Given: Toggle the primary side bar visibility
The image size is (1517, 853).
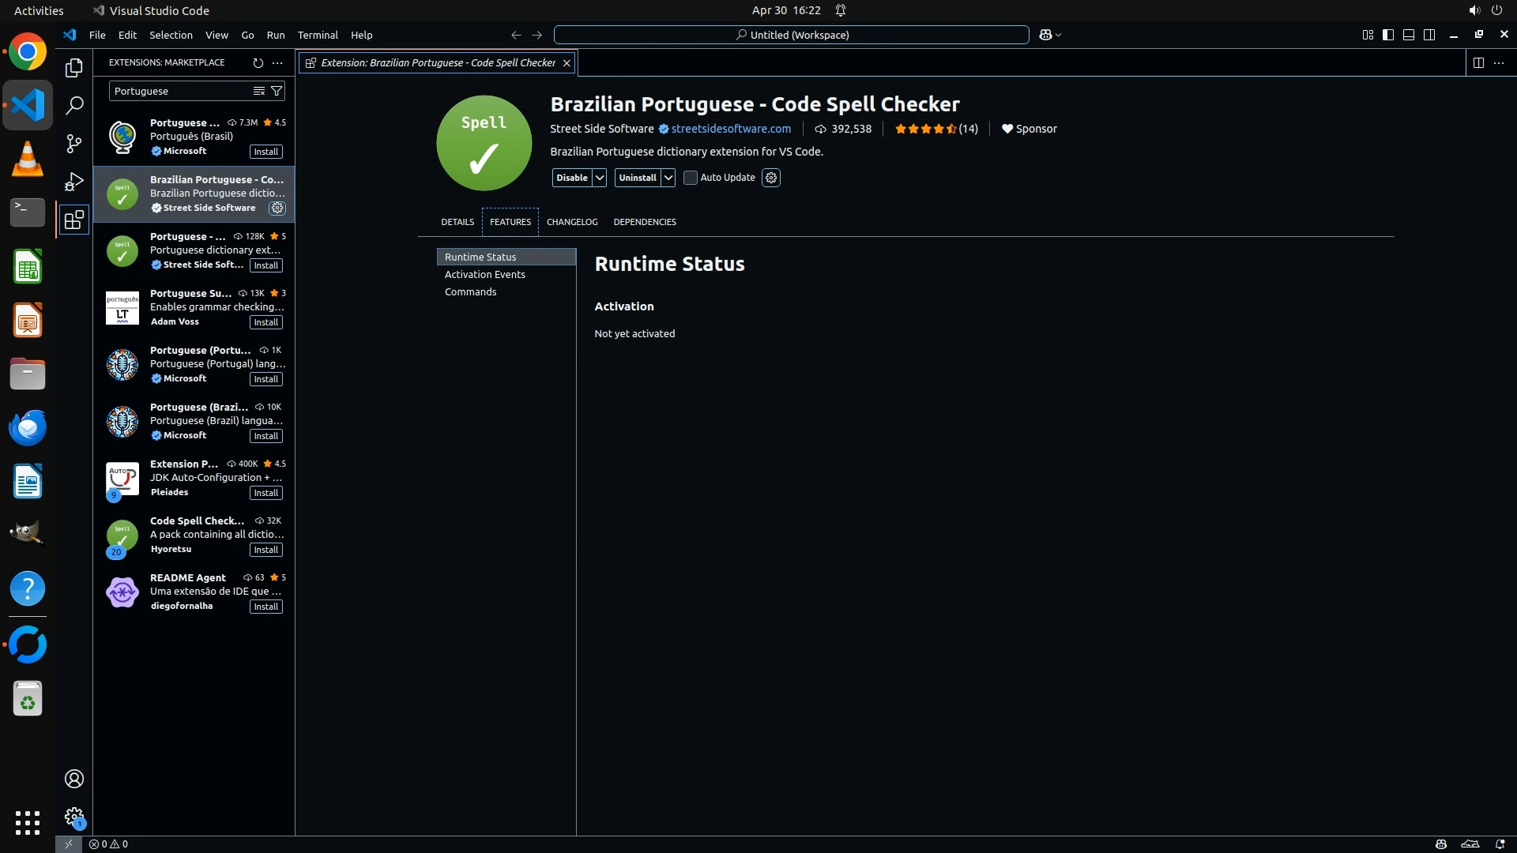Looking at the screenshot, I should (x=1388, y=35).
